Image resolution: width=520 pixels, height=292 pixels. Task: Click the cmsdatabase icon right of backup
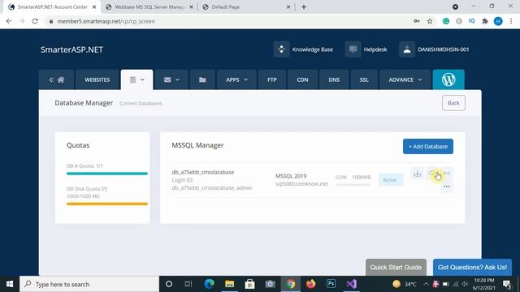pyautogui.click(x=432, y=173)
